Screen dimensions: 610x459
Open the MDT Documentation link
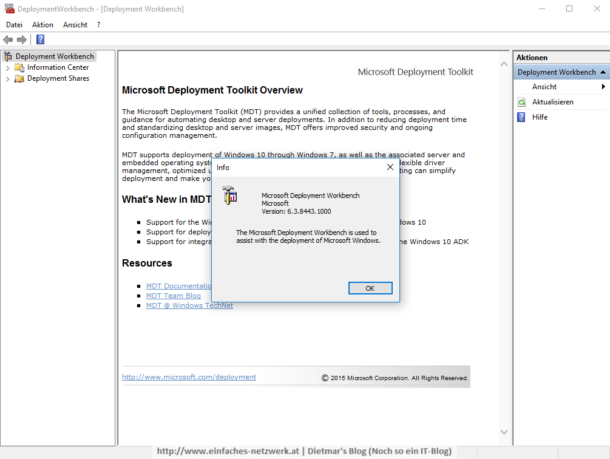tap(179, 286)
